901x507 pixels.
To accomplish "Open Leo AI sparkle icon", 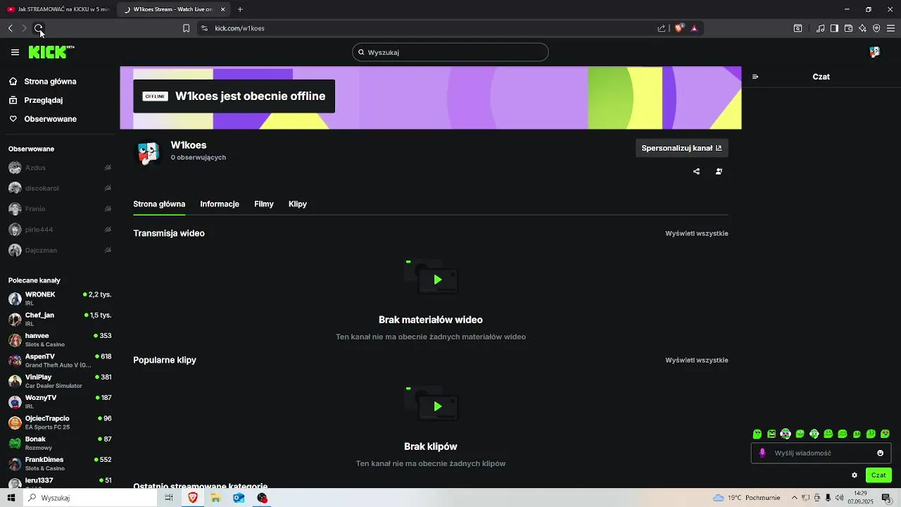I will [862, 28].
